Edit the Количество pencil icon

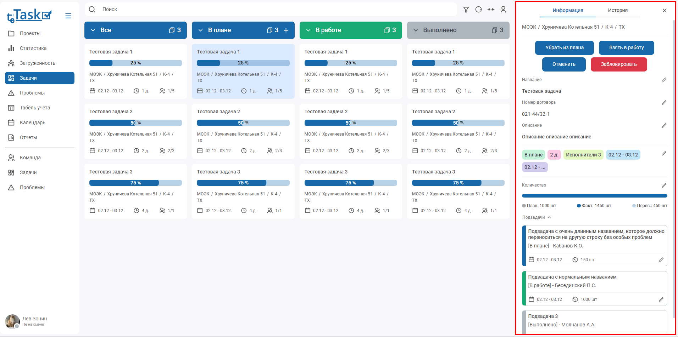(664, 185)
